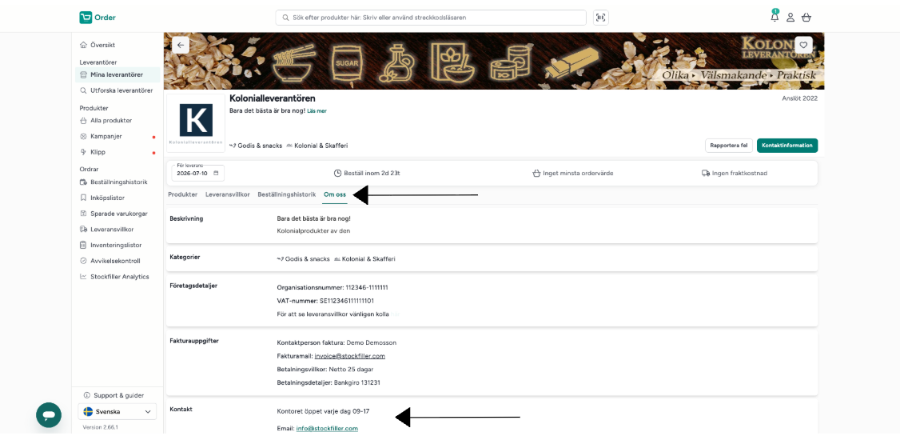Open the notifications bell
The image size is (900, 436).
pos(775,18)
